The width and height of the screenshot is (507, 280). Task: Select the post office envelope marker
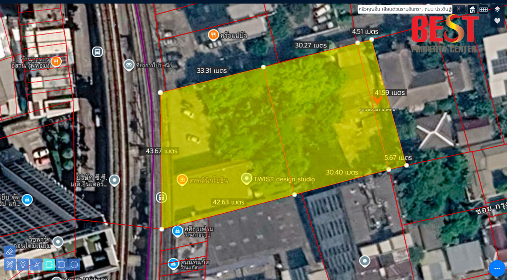coord(129,65)
